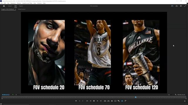Open the Window menu
This screenshot has width=188, height=105.
coord(39,3)
